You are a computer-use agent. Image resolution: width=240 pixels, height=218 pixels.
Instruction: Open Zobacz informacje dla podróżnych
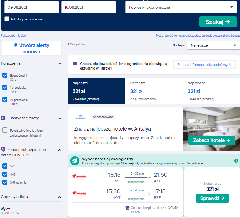pos(204,65)
